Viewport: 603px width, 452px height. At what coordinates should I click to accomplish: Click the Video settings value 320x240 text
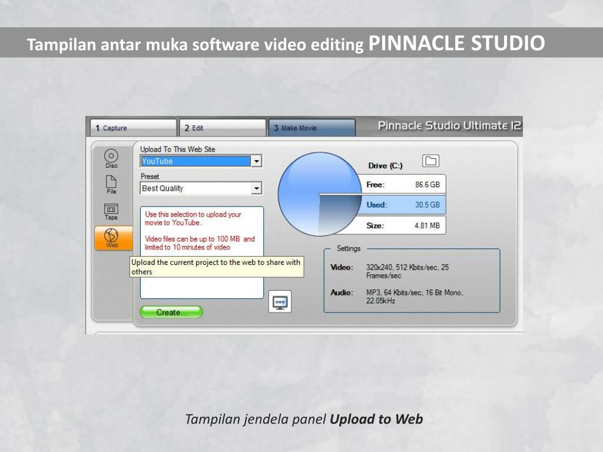point(407,271)
